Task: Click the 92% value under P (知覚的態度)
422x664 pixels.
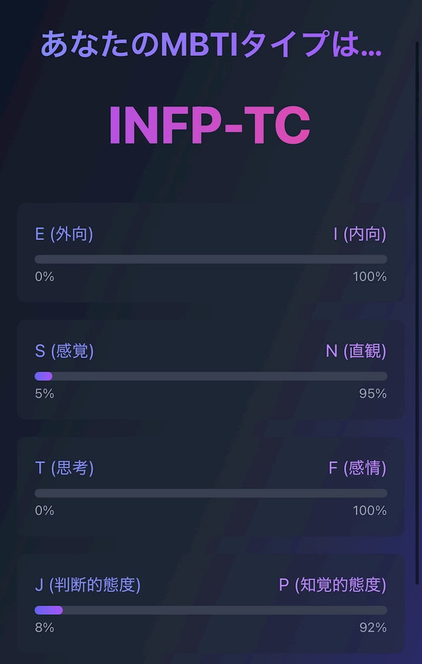Action: pyautogui.click(x=373, y=628)
